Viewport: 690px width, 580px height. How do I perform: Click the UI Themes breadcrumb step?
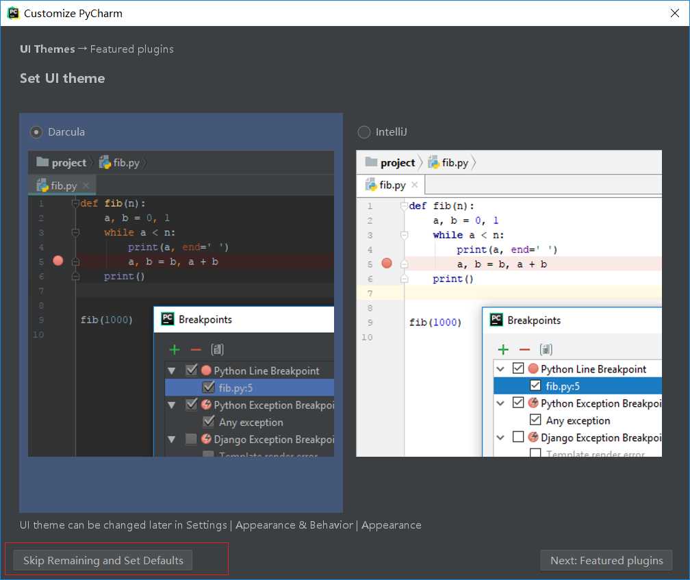point(47,49)
